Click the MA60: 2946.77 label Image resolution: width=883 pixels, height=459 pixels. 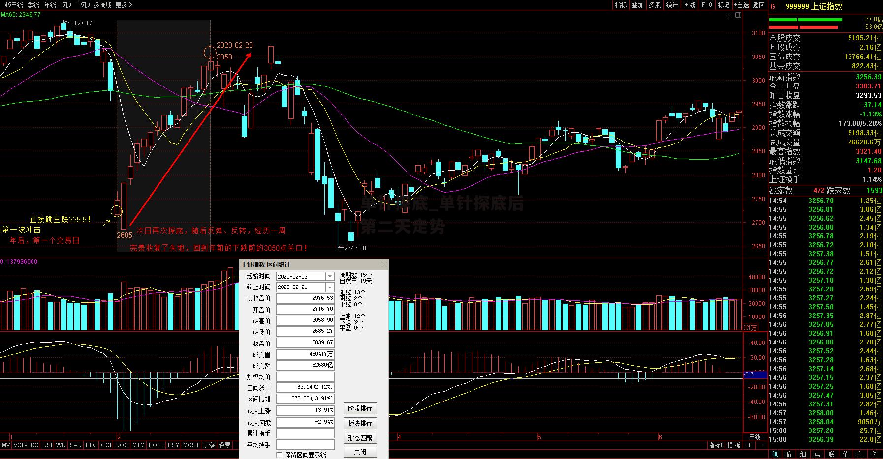[21, 15]
